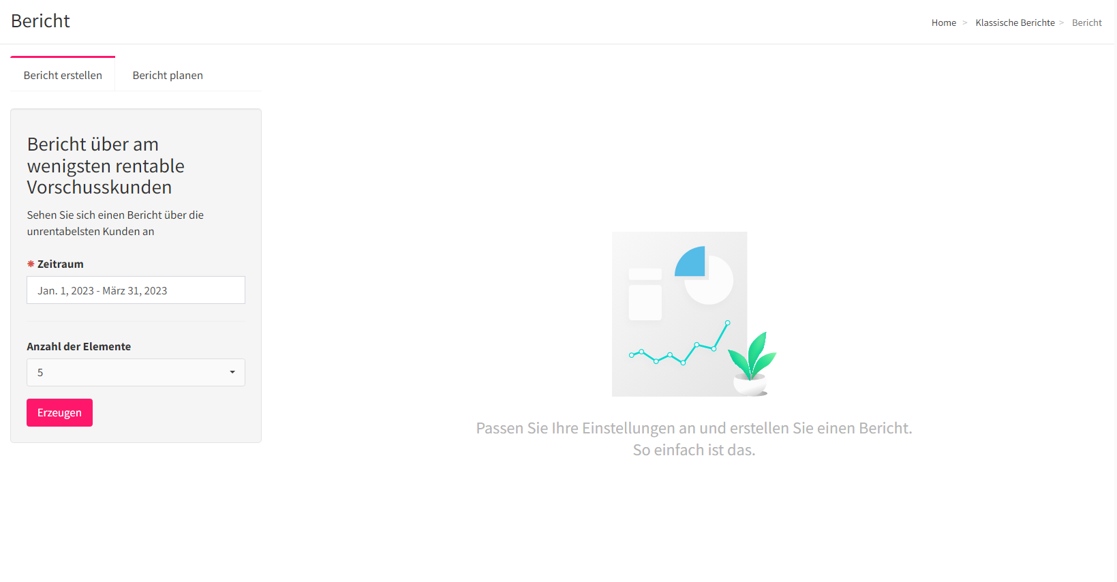Click the pink Erzeugen button
Viewport: 1117px width, 582px height.
click(59, 412)
